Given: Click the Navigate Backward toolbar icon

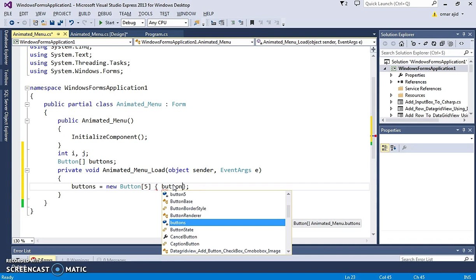Looking at the screenshot, I should pos(12,23).
